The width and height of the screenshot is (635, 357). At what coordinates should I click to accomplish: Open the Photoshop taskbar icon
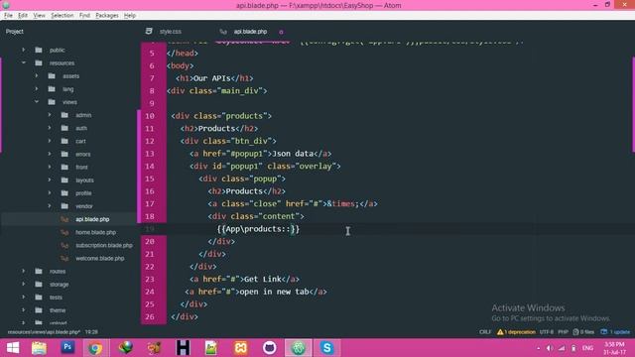67,348
